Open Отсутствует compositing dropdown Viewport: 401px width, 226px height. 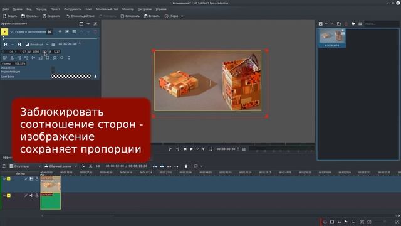pos(25,166)
